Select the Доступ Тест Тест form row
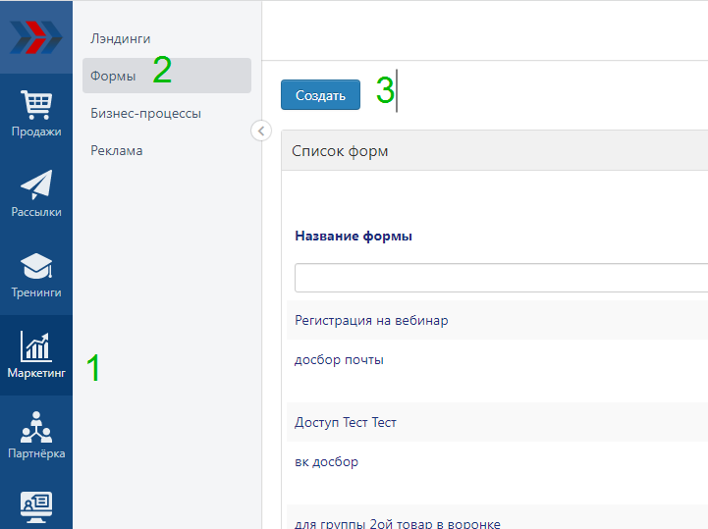The image size is (708, 529). [346, 422]
